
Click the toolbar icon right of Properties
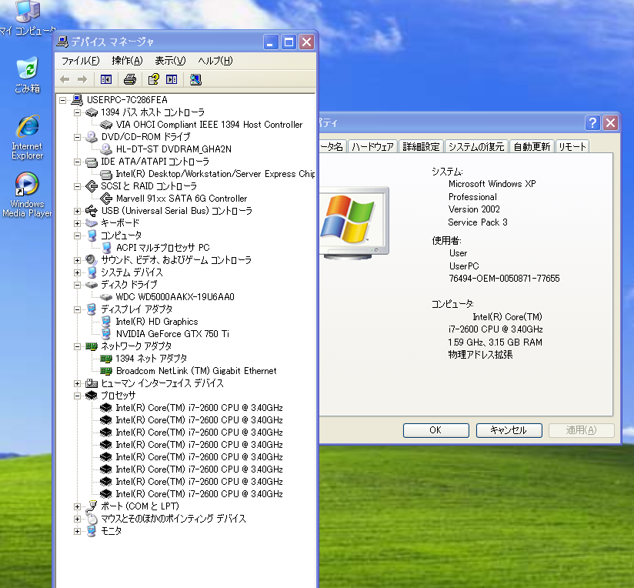pyautogui.click(x=172, y=79)
